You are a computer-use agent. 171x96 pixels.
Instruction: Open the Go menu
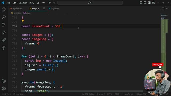tap(38, 3)
